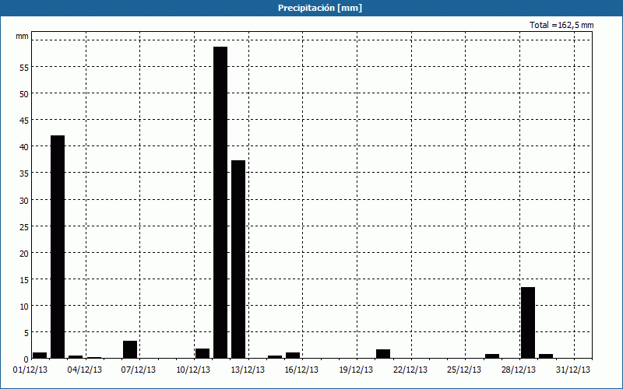Click the y-axis value 45
The width and height of the screenshot is (623, 389).
point(24,121)
